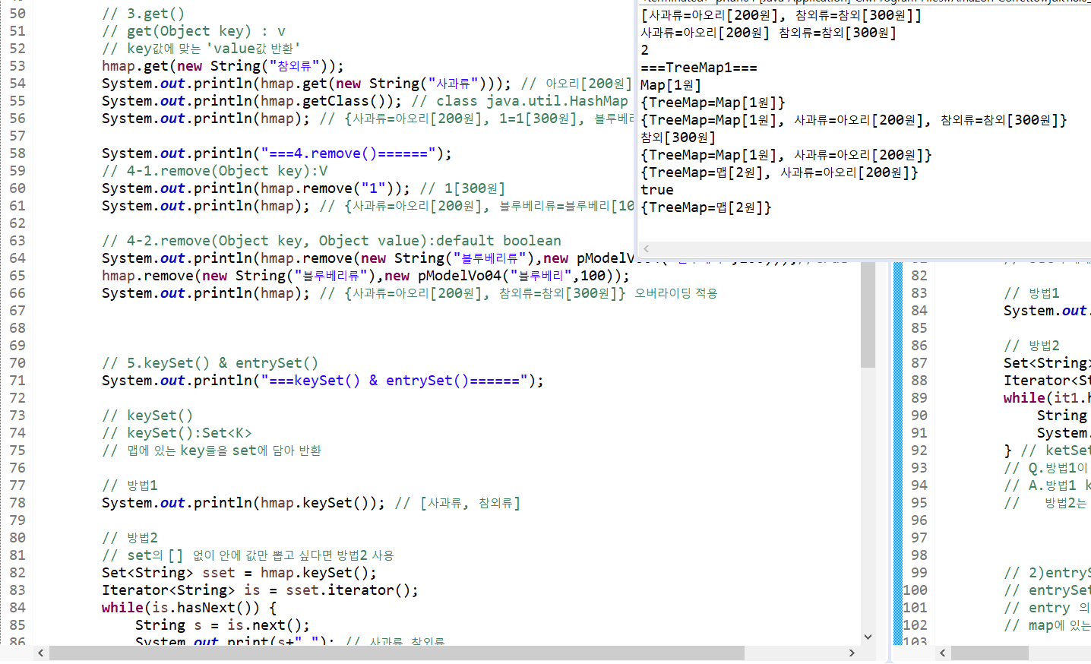1091x664 pixels.
Task: Click the right editor's horizontal scroll-left arrow
Action: [943, 653]
